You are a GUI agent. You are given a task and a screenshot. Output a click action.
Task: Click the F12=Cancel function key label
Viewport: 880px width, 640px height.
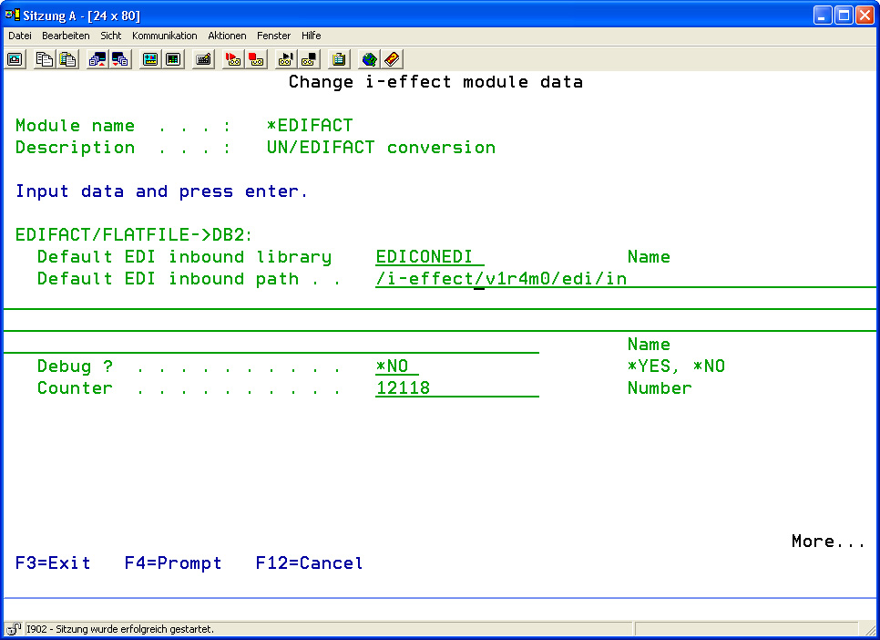pyautogui.click(x=309, y=563)
